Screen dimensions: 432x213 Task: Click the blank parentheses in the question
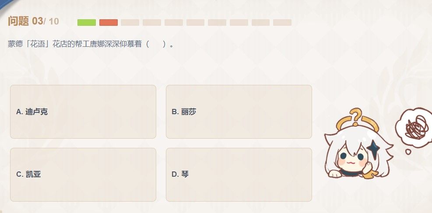coord(156,44)
